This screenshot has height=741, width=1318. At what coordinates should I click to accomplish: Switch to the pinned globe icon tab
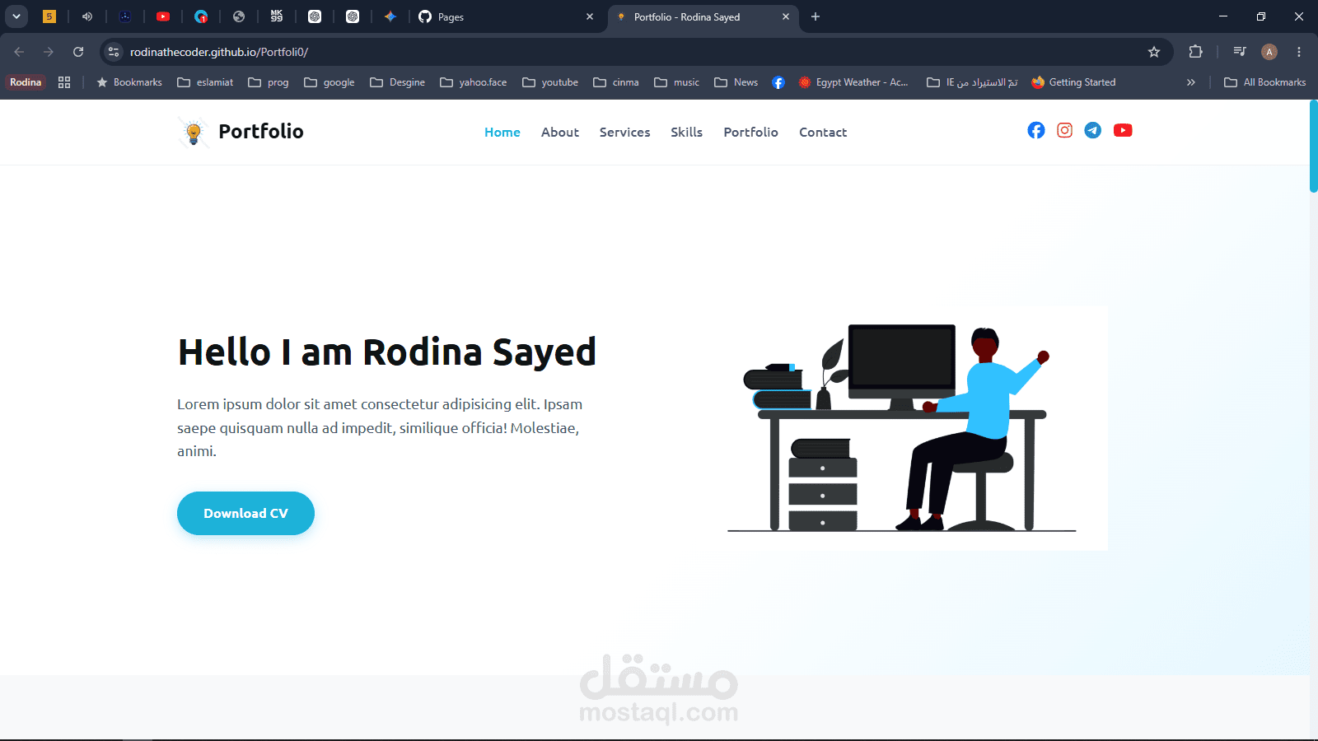tap(239, 16)
